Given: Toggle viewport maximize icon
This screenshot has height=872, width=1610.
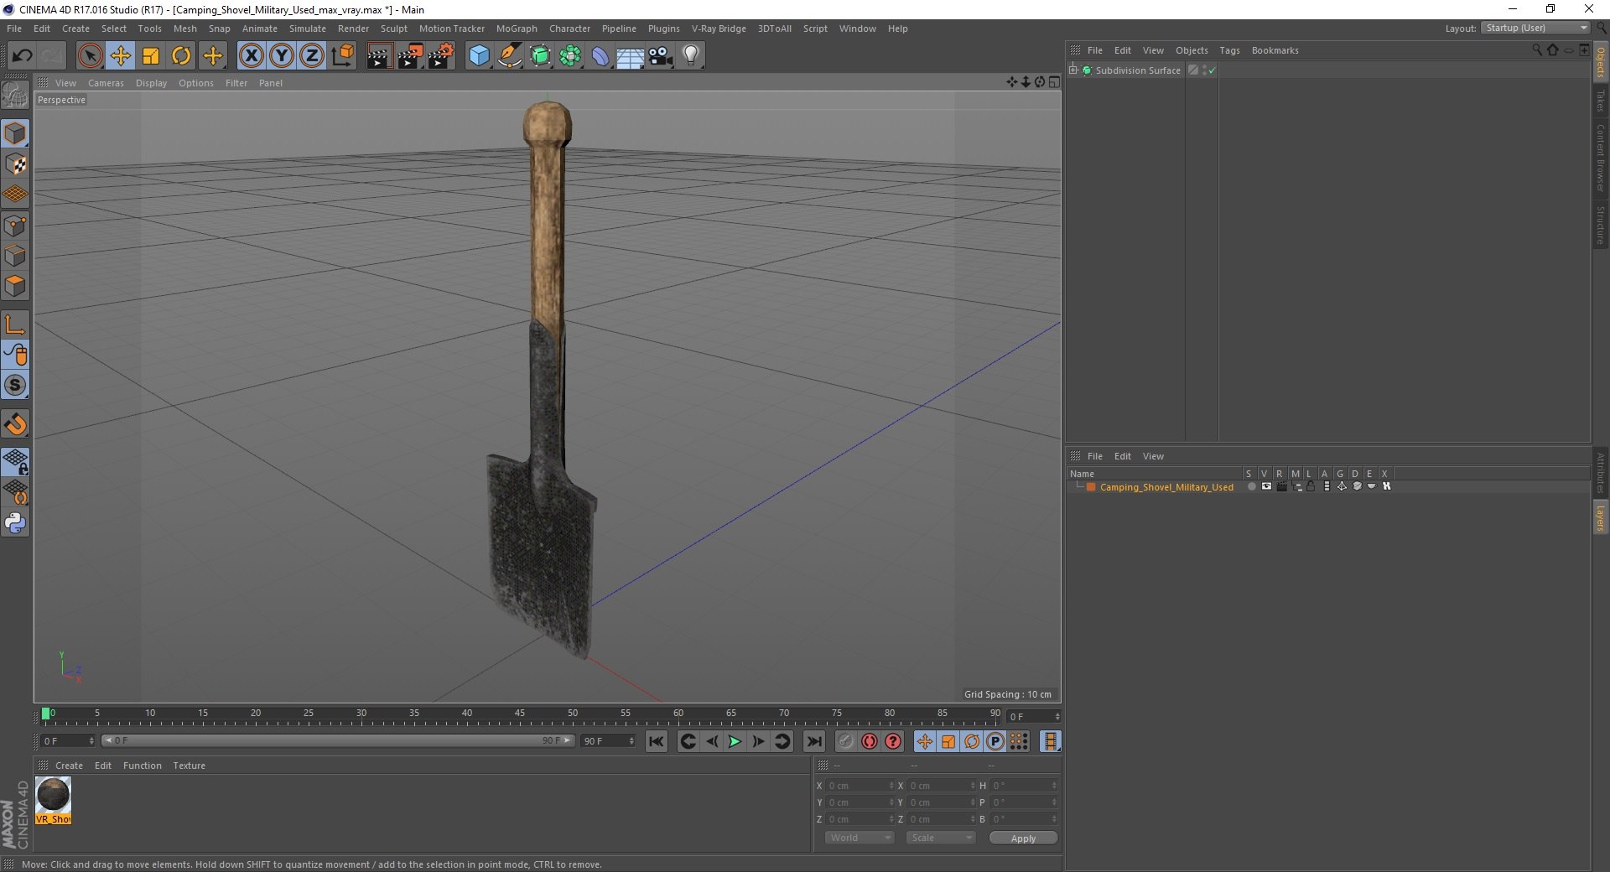Looking at the screenshot, I should [x=1054, y=82].
